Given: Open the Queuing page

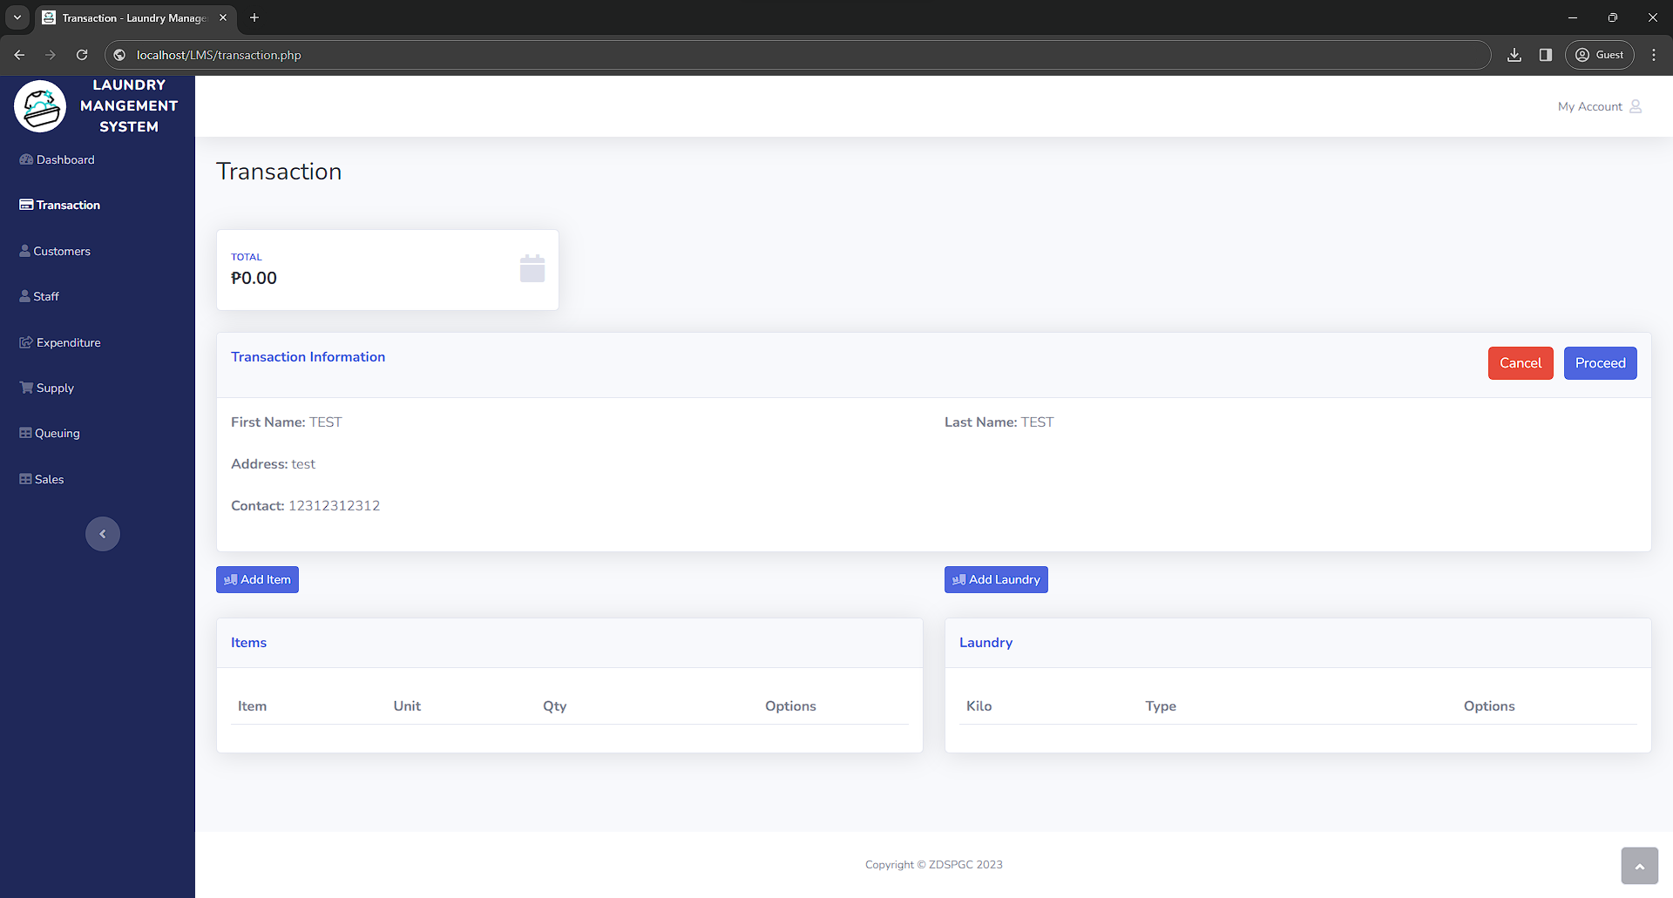Looking at the screenshot, I should click(x=50, y=433).
